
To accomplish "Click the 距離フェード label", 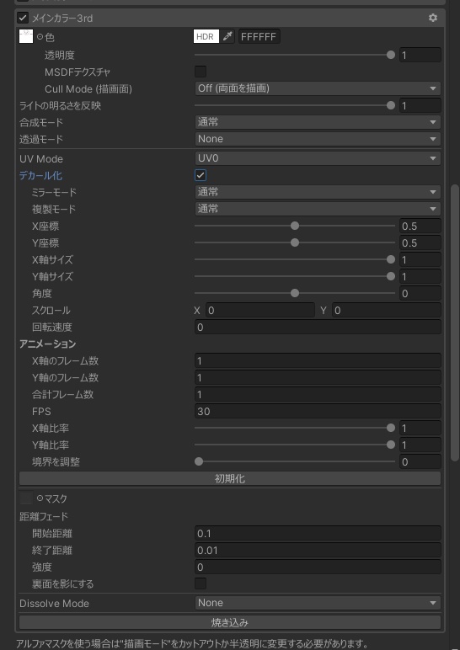I will [44, 516].
